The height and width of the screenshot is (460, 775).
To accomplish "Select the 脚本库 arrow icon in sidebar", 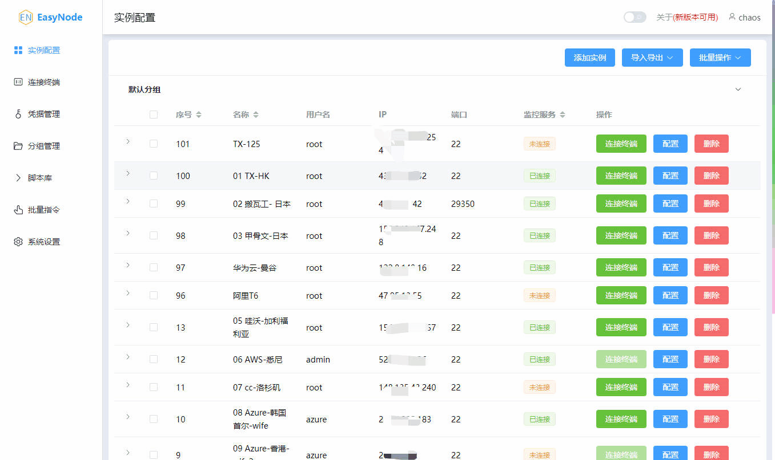I will tap(18, 177).
